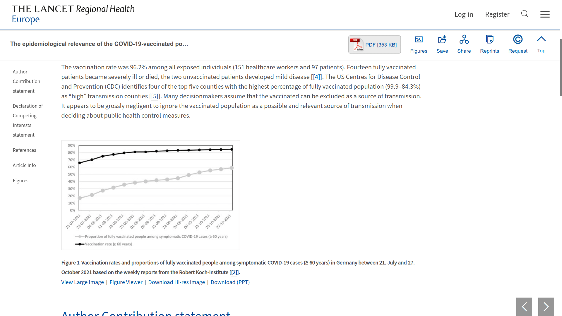Viewport: 562px width, 316px height.
Task: Download the PDF [353 KB] file
Action: [374, 44]
